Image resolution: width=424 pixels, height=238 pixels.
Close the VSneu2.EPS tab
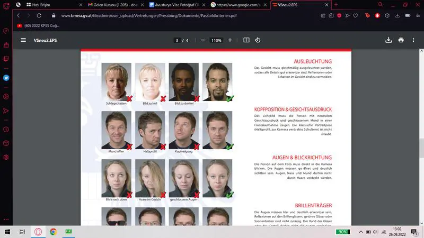(326, 5)
